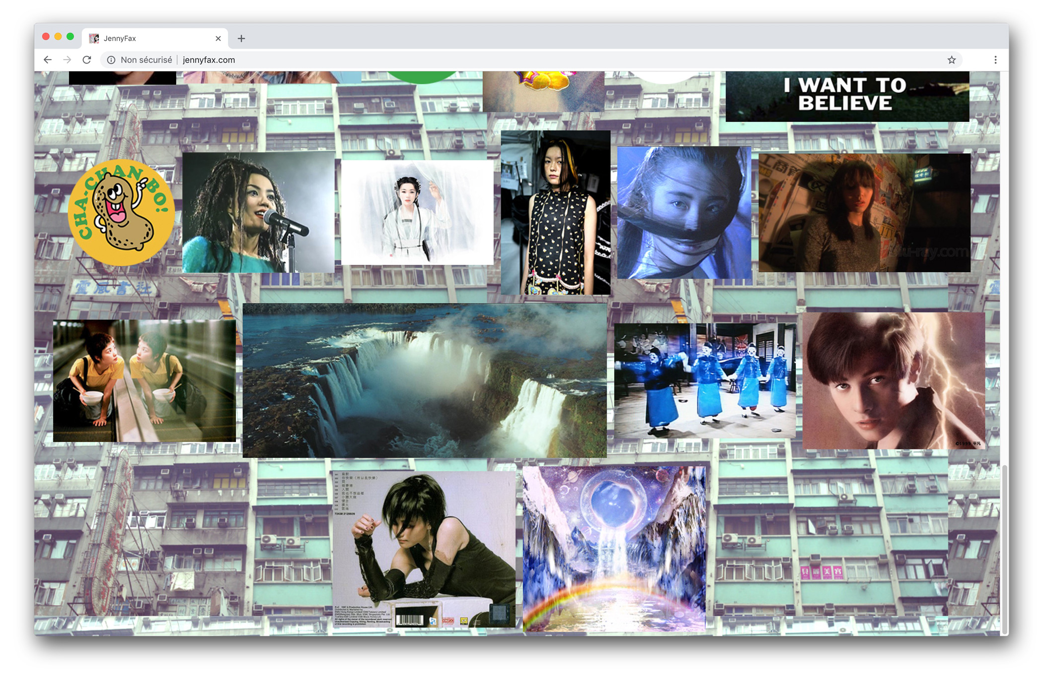Click the site info icon beside Non sécurisé

click(x=111, y=60)
